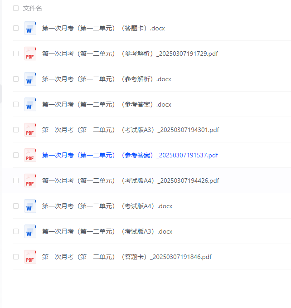291x308 pixels.
Task: Check box for （答题卡）_20250307191846.pdf
Action: (x=16, y=257)
